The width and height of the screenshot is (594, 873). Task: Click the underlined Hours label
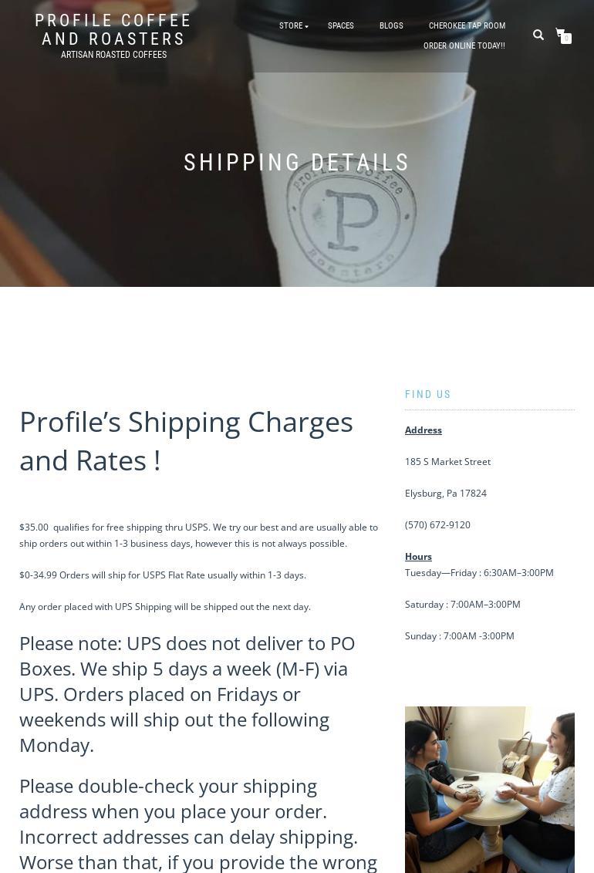point(418,557)
